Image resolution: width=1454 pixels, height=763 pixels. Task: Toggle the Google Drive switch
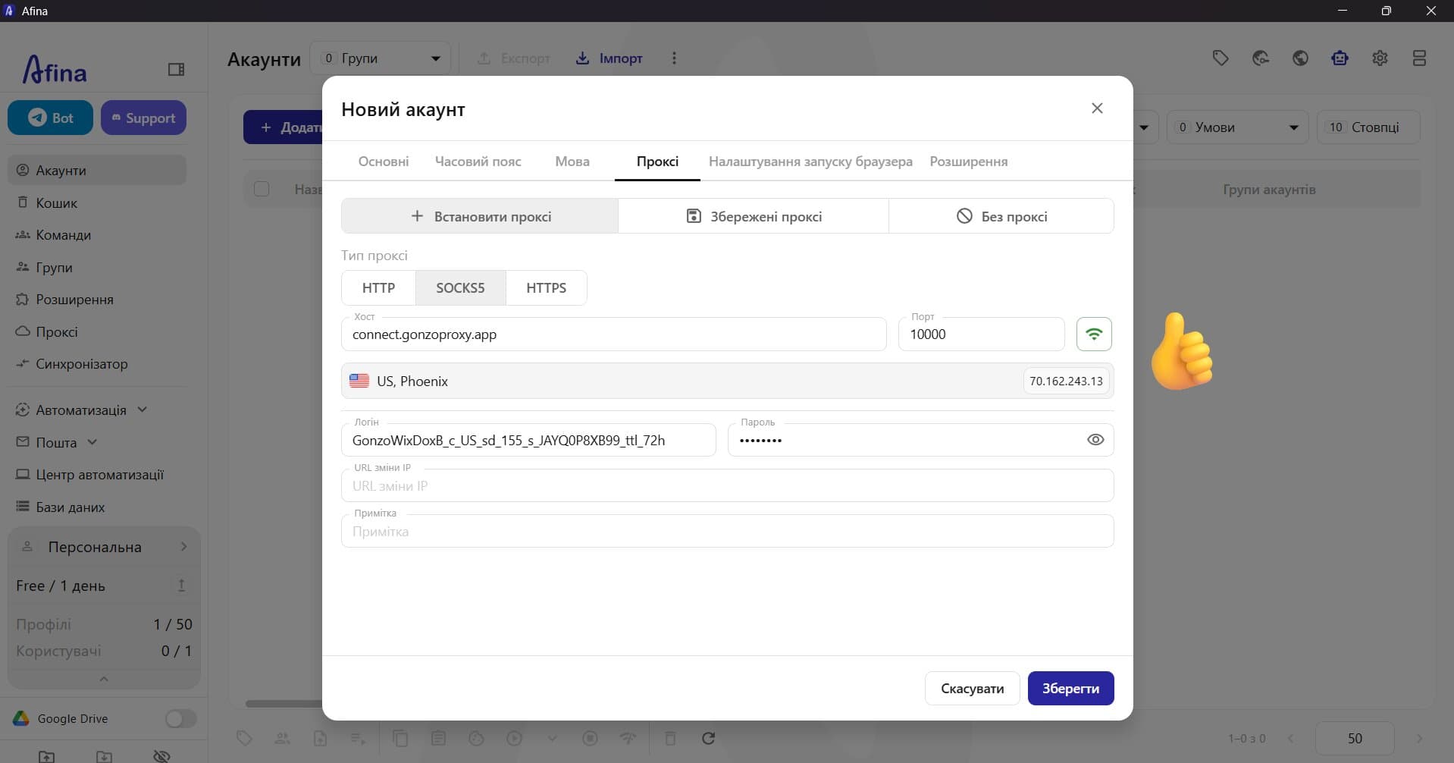click(x=180, y=718)
